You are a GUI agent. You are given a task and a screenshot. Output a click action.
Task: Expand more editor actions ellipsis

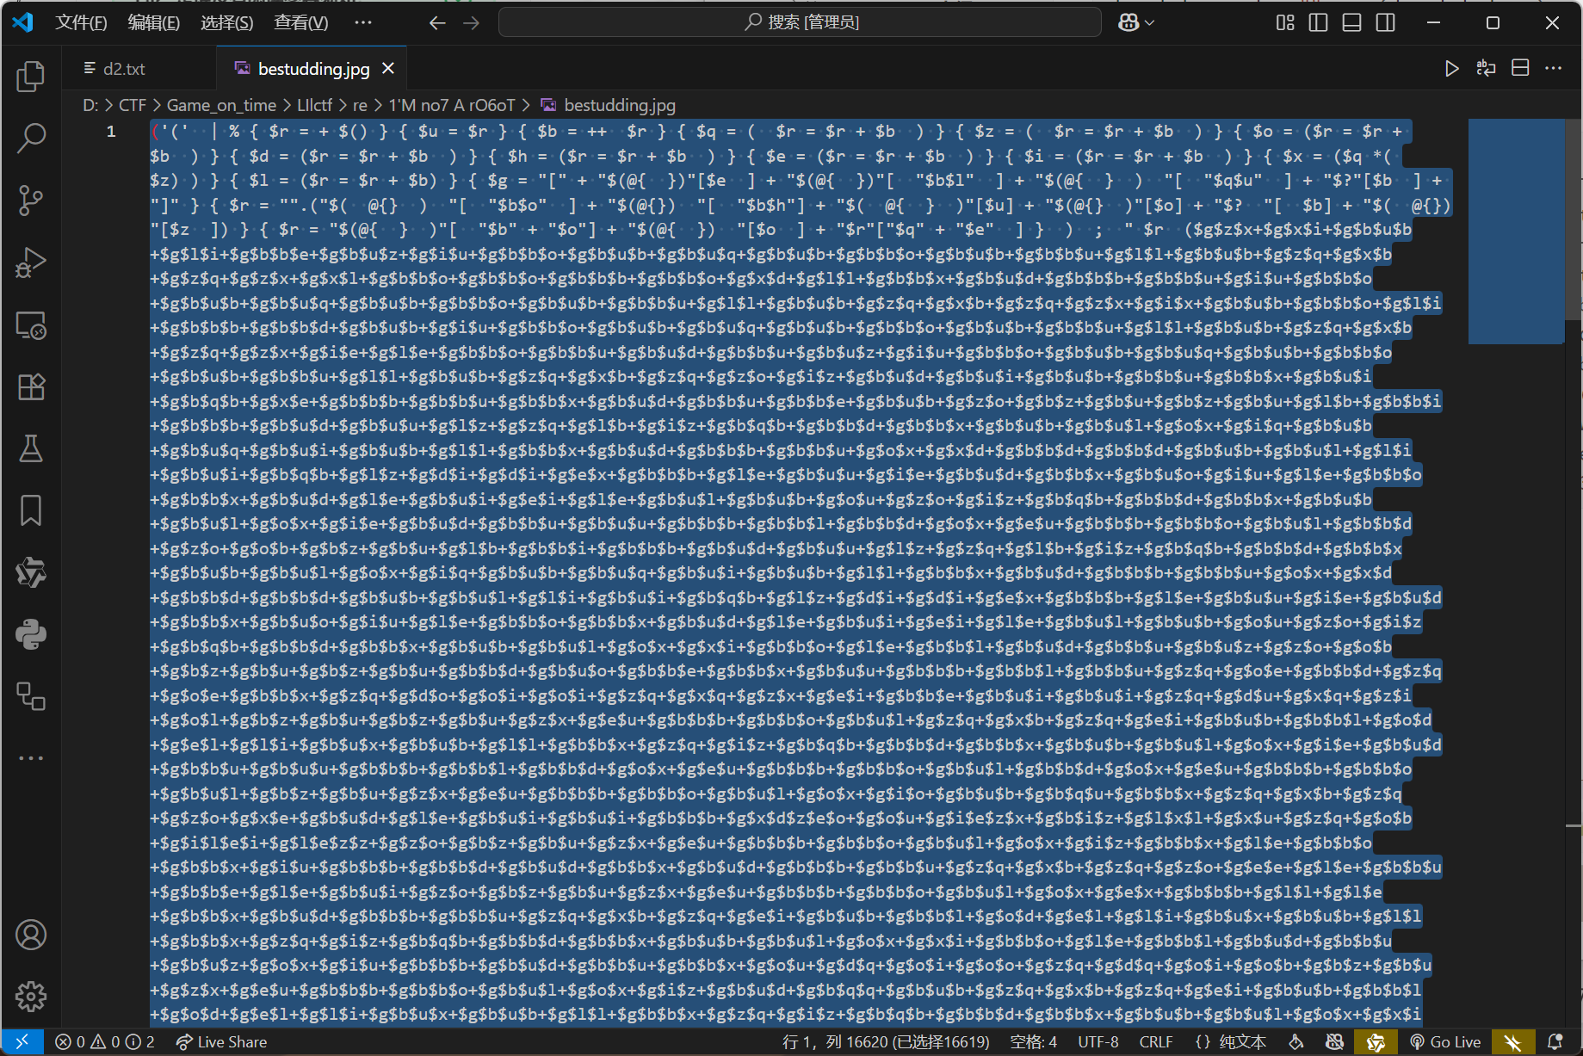tap(1553, 68)
